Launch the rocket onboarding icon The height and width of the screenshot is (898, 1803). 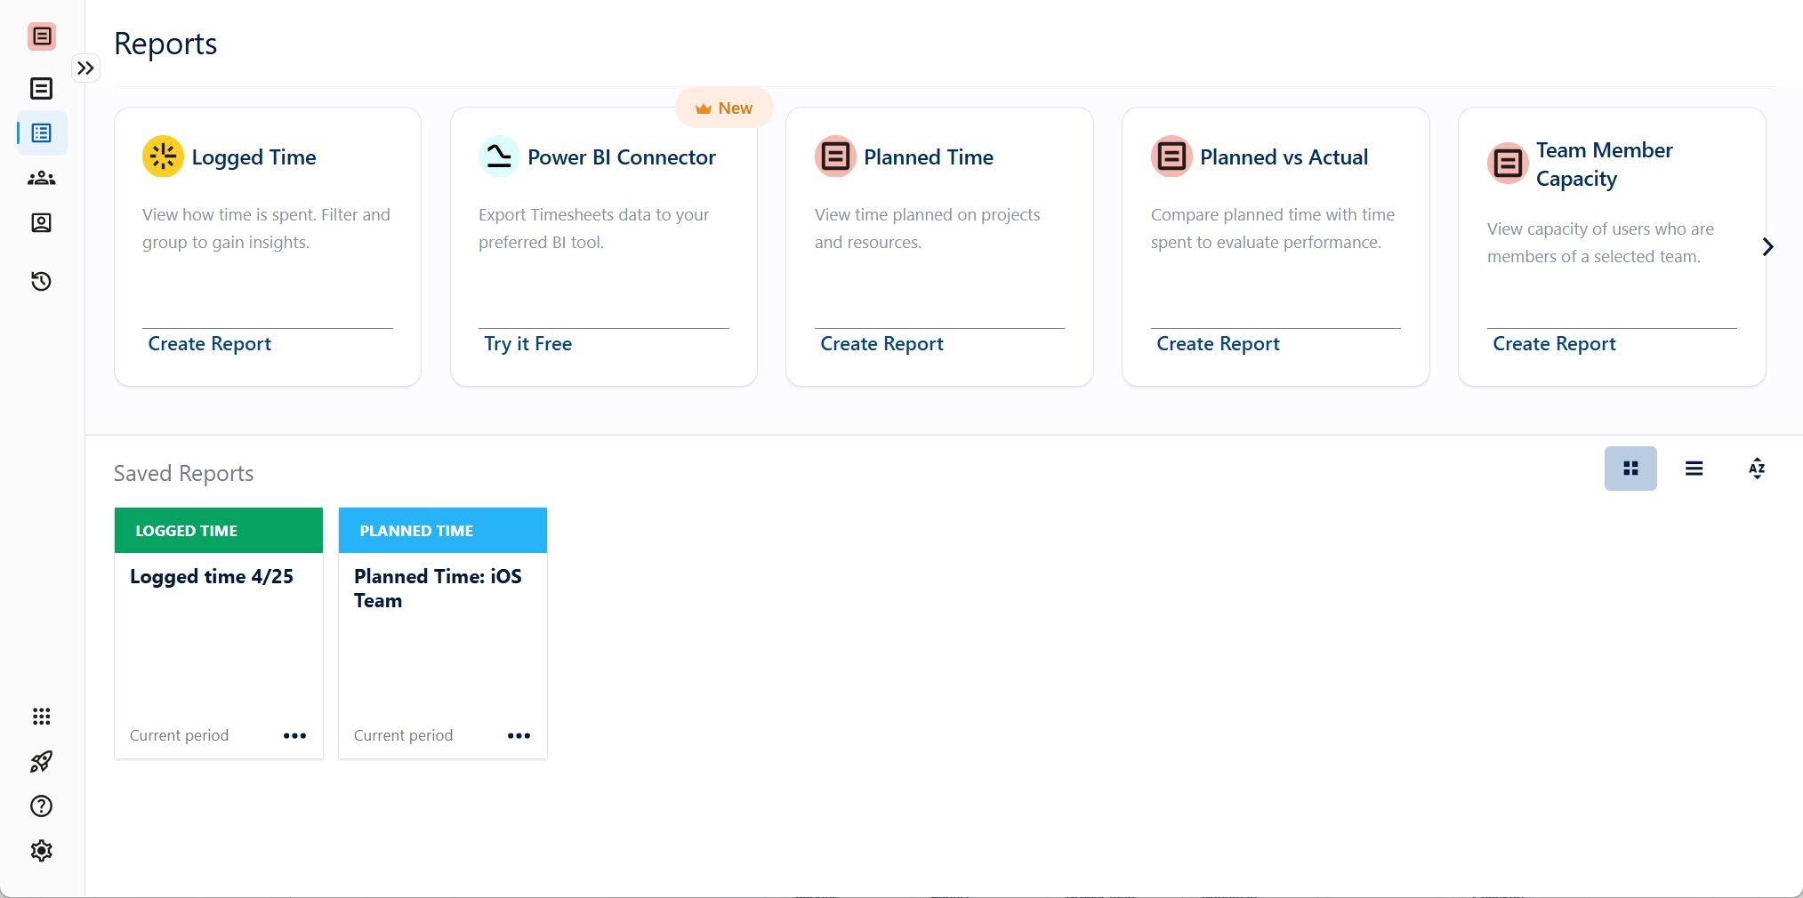[41, 762]
